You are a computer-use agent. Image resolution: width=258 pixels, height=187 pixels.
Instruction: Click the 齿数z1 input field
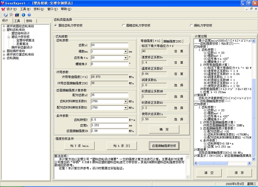click(110, 45)
